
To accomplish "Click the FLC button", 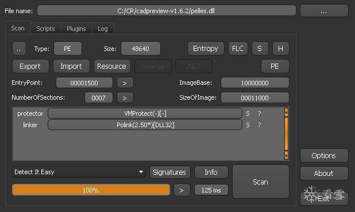I will click(x=238, y=49).
